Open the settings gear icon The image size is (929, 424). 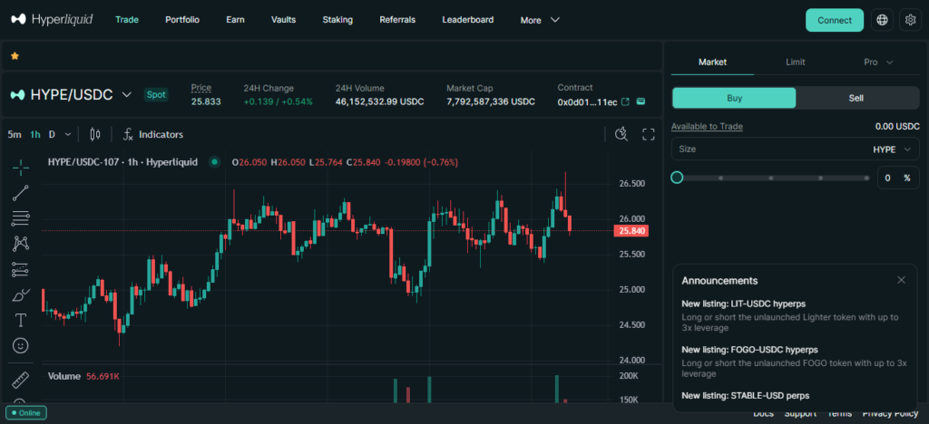point(909,20)
